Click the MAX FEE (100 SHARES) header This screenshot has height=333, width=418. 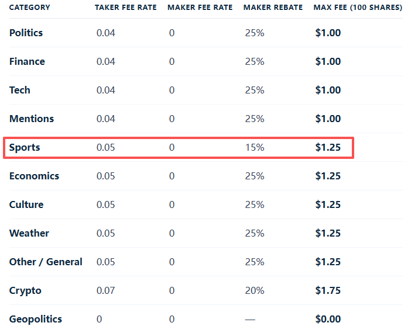coord(358,8)
